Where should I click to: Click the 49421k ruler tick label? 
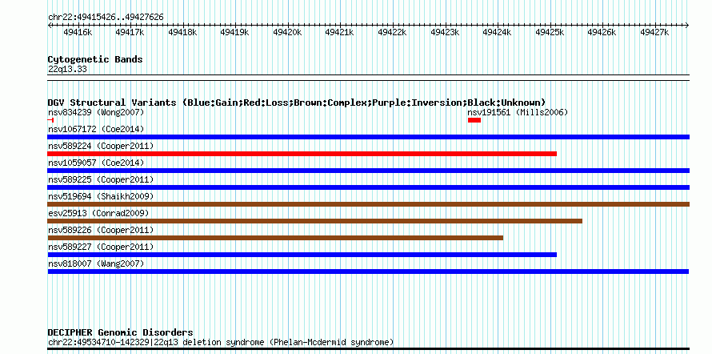coord(340,32)
